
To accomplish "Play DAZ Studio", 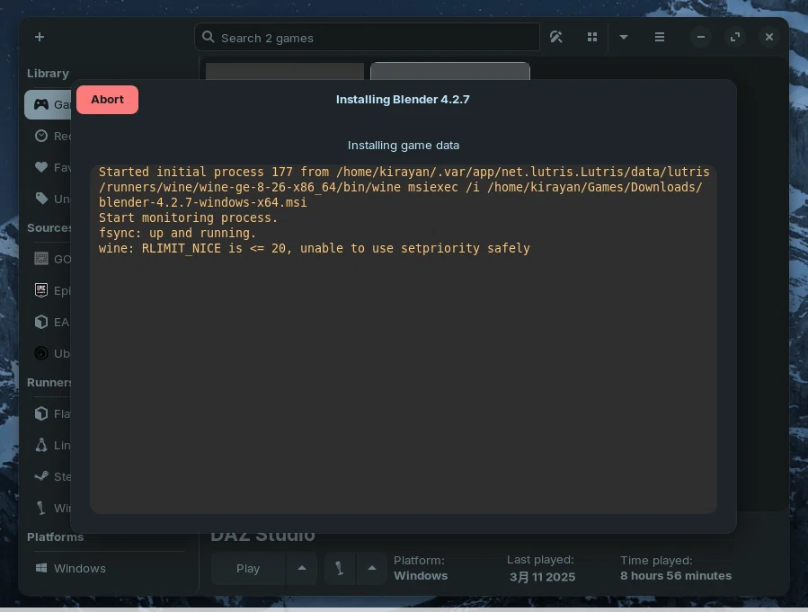I will click(248, 568).
